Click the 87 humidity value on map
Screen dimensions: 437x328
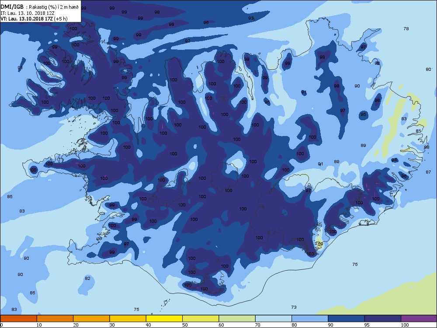[428, 172]
